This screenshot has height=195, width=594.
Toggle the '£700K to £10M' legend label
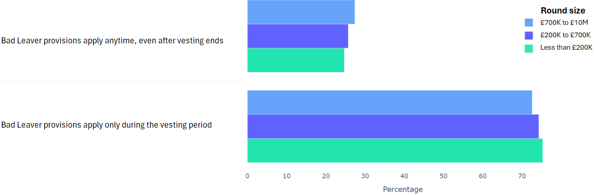coord(564,23)
